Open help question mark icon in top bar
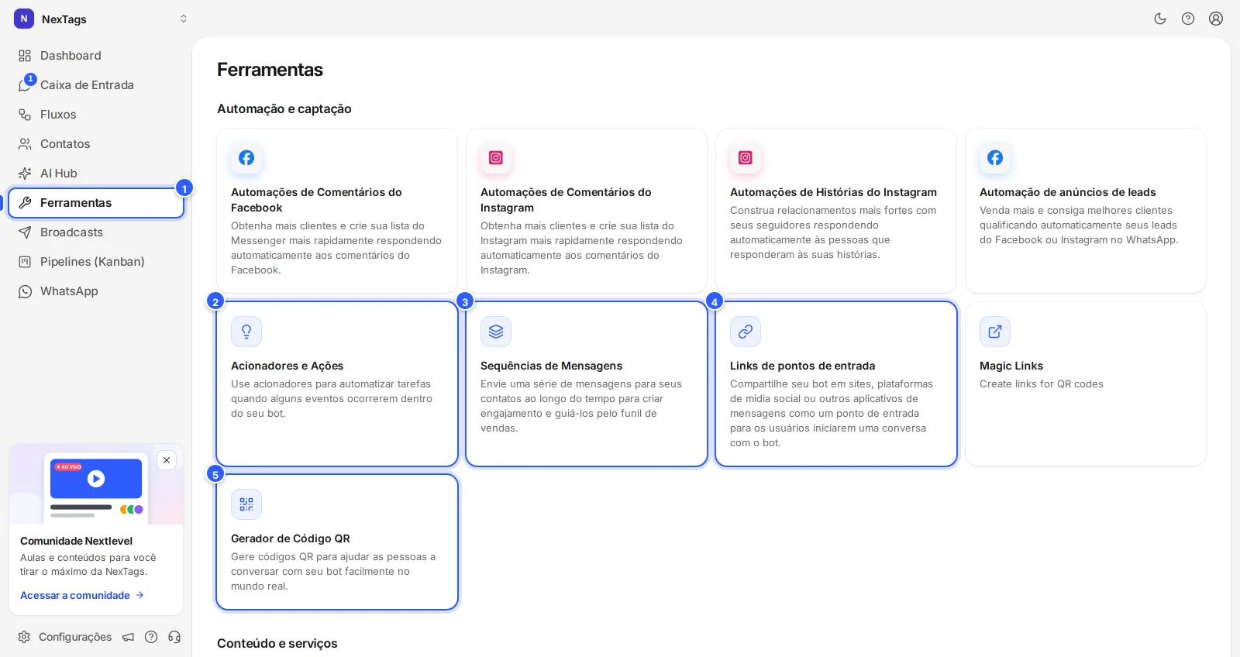The height and width of the screenshot is (657, 1240). 1188,19
